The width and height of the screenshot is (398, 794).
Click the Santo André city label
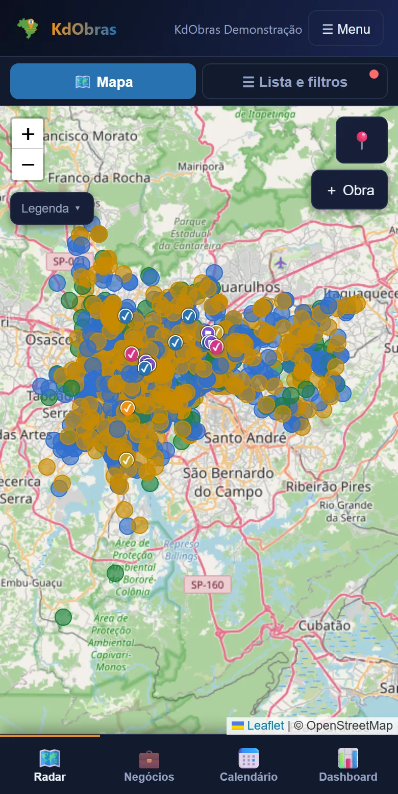point(245,438)
